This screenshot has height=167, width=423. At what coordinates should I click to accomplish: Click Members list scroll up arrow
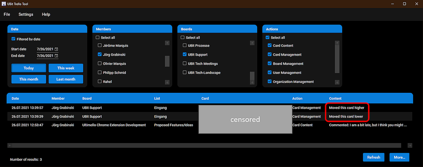pos(167,43)
